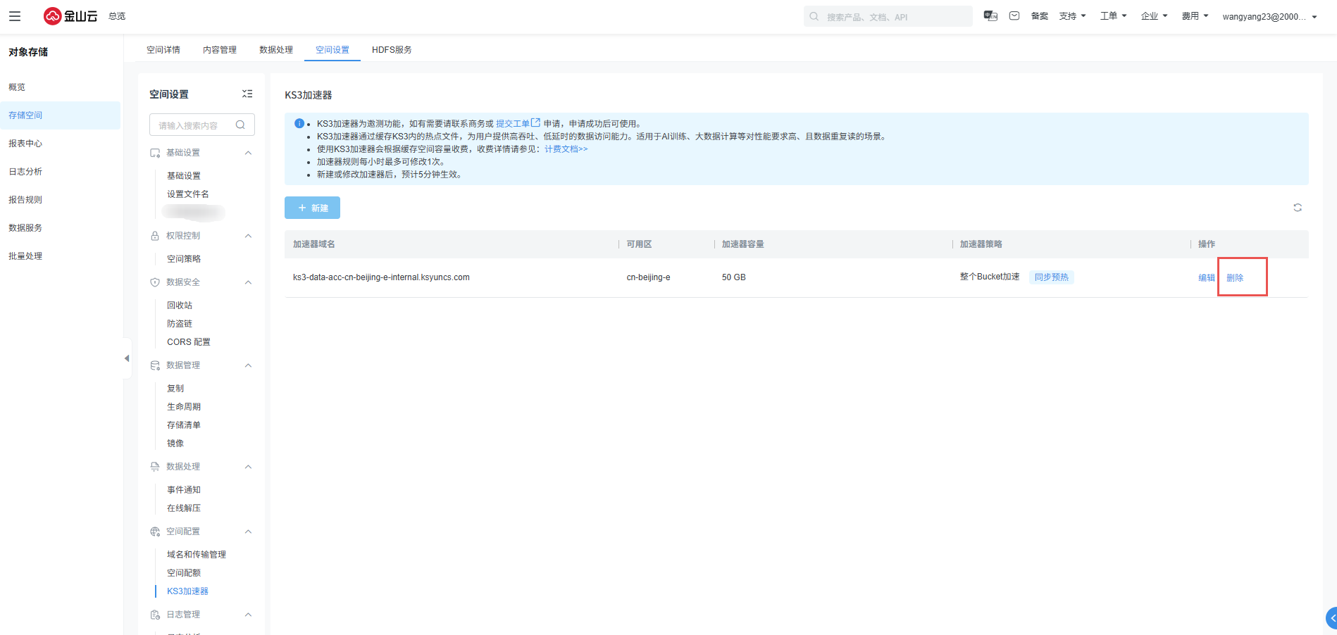
Task: Click the Kingsoft Cloud logo
Action: (70, 16)
